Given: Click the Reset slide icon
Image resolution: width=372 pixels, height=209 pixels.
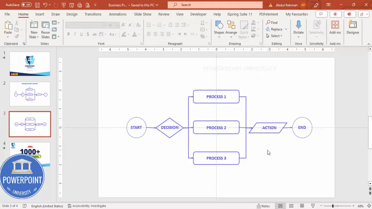Looking at the screenshot, I should pos(54,30).
